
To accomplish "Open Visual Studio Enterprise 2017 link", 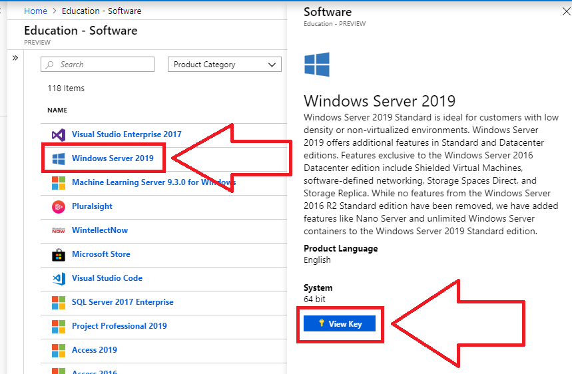I will click(x=127, y=134).
